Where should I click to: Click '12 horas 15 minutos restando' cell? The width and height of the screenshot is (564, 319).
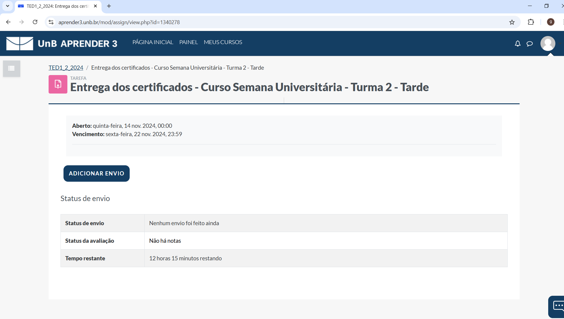tap(326, 258)
